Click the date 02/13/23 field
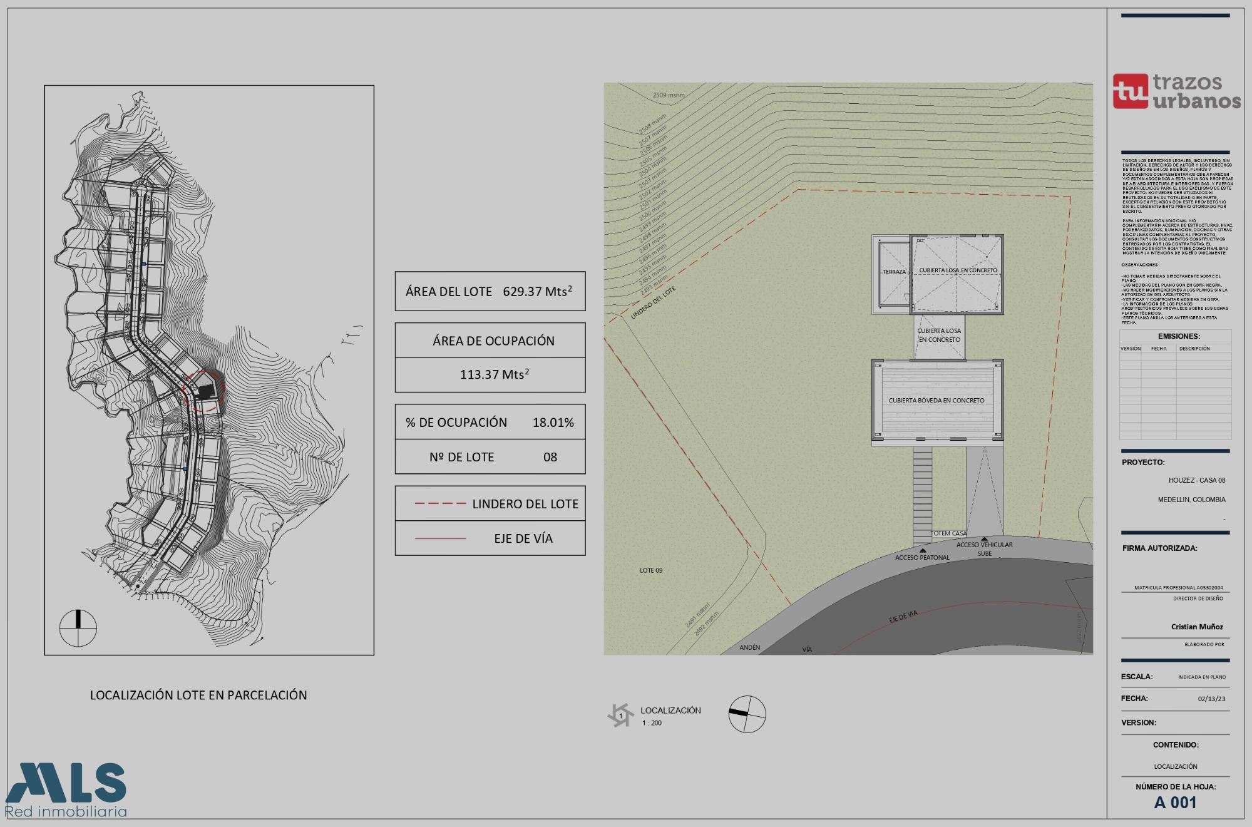The width and height of the screenshot is (1252, 827). (x=1211, y=699)
